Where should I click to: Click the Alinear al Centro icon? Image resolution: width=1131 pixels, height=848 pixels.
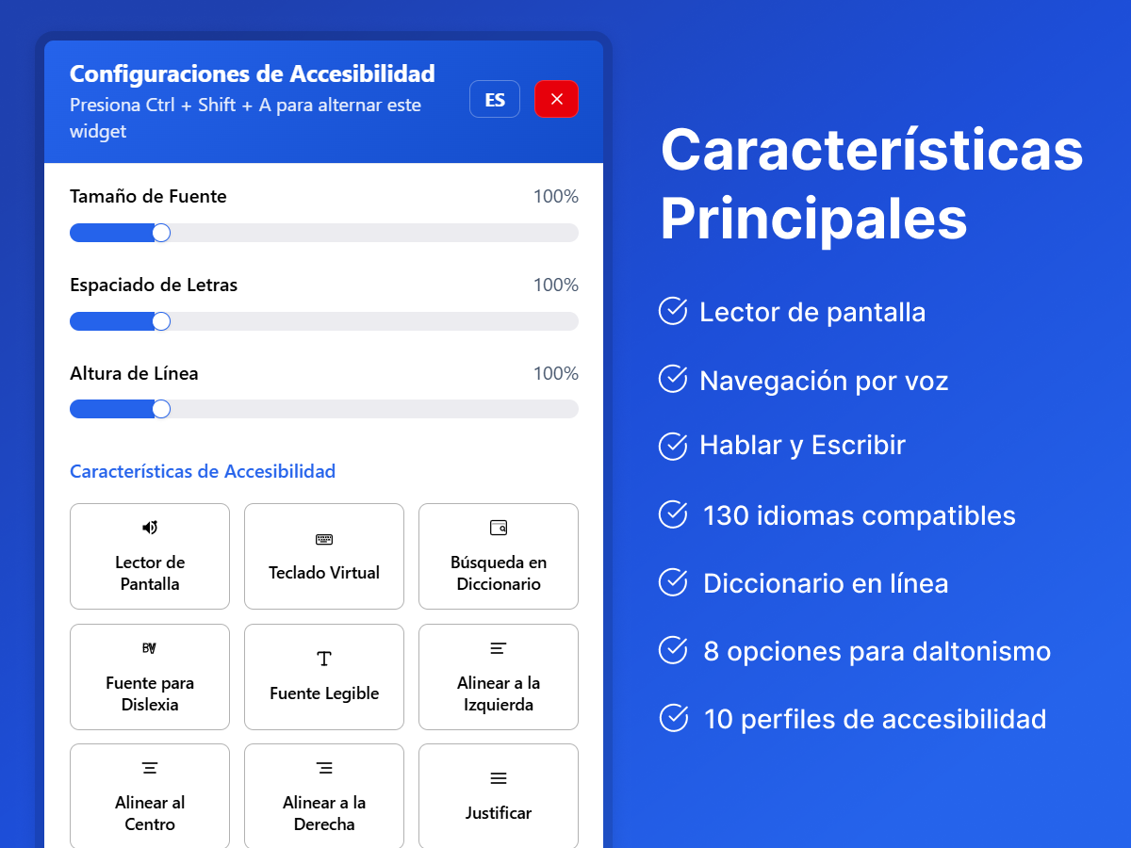[150, 768]
